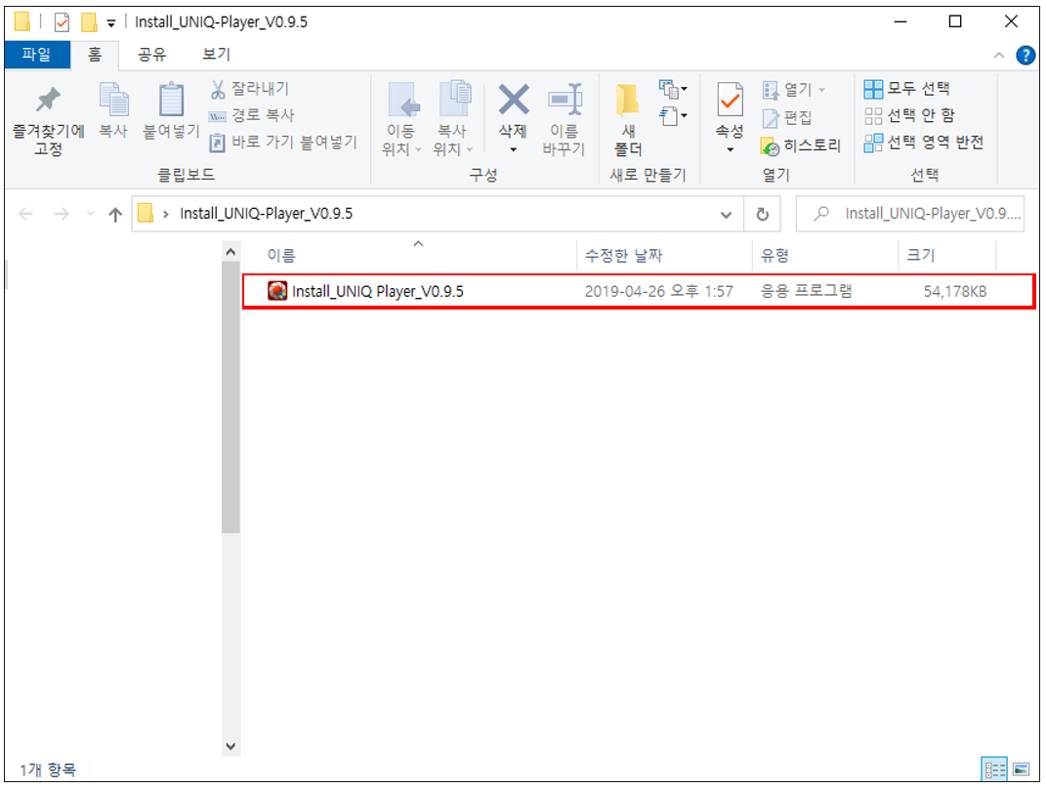Sort by 유형 (Type) column header
The height and width of the screenshot is (788, 1046).
(x=774, y=255)
